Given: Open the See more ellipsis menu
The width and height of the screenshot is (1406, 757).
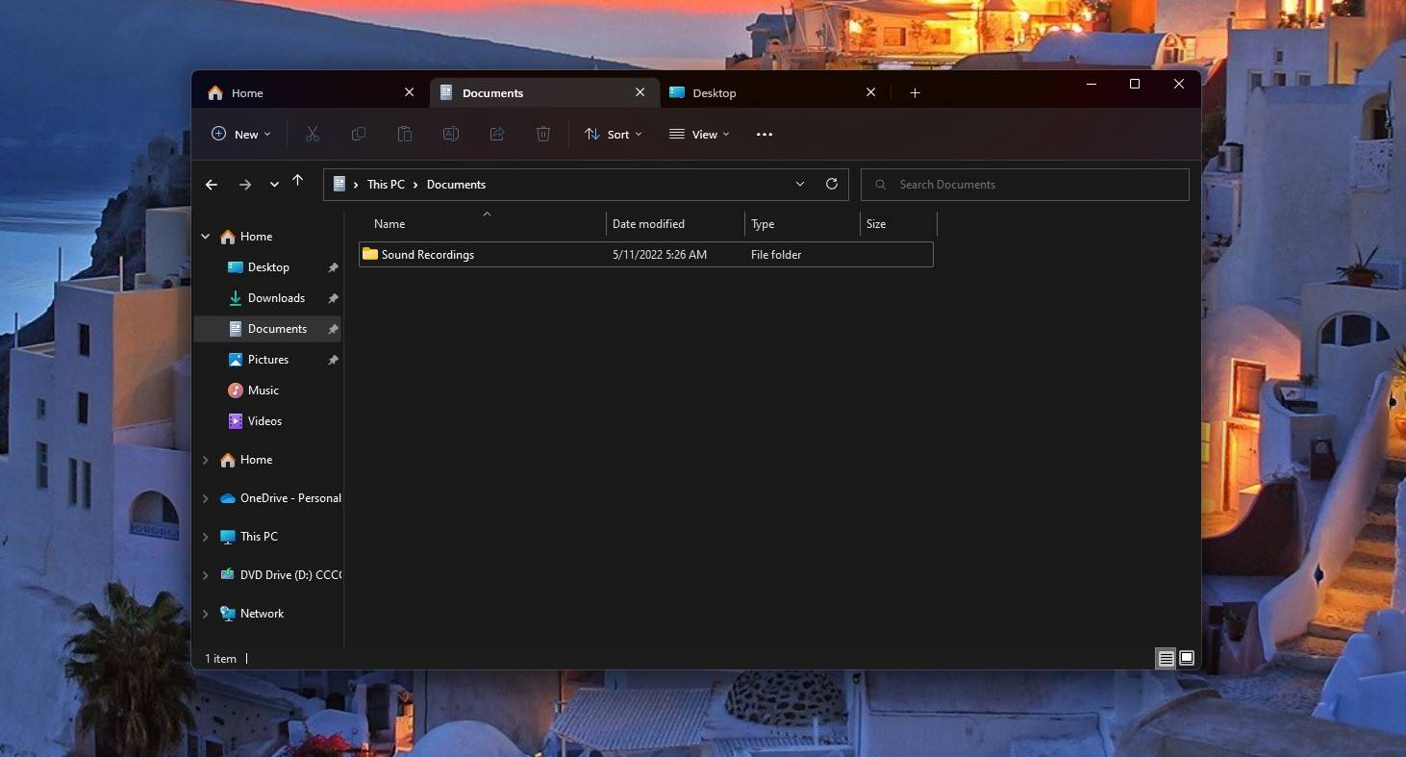Looking at the screenshot, I should (x=764, y=134).
